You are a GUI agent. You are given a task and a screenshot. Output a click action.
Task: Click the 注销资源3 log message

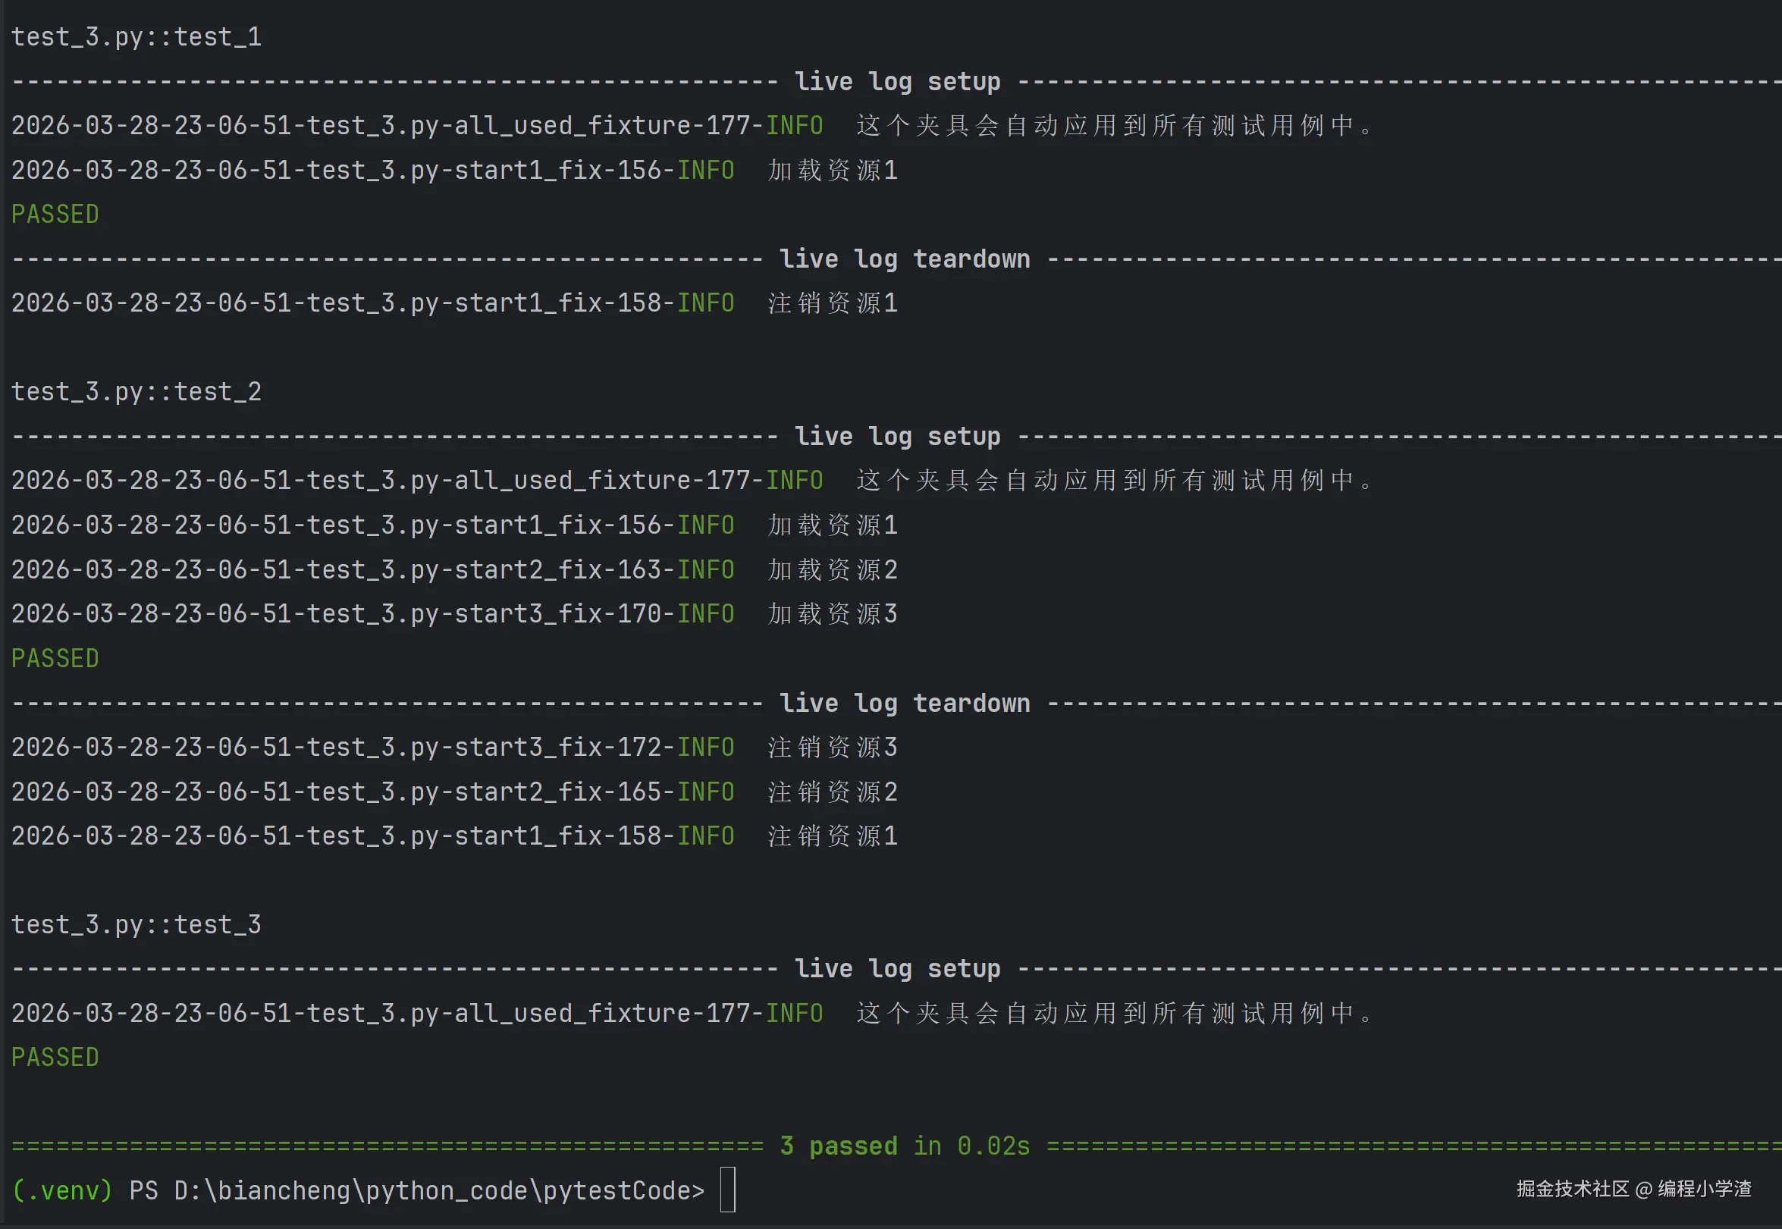(833, 747)
